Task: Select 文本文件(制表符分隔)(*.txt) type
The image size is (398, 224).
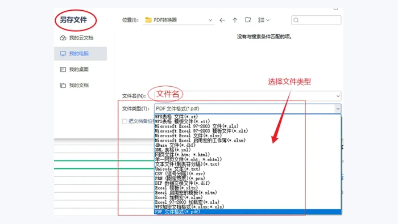Action: coord(247,164)
